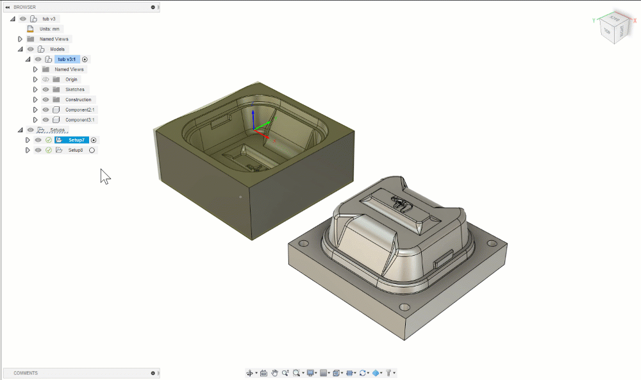Toggle visibility of tub v3 root
Viewport: 641px width, 380px height.
coord(23,19)
